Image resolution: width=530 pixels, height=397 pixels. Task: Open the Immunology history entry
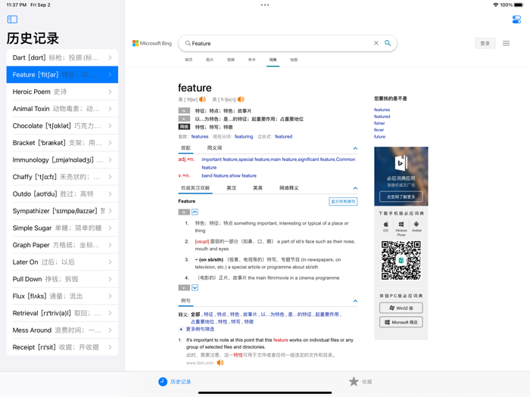pyautogui.click(x=62, y=160)
